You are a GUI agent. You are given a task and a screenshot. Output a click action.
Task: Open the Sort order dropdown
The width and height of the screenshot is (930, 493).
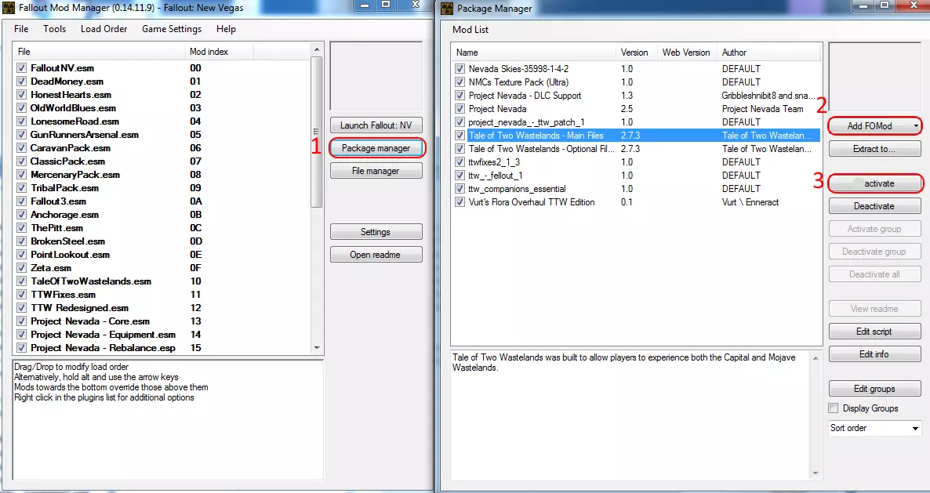click(x=875, y=428)
